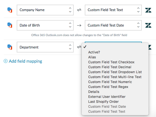Click the Outlook icon beside Department
The image size is (156, 117).
tap(10, 47)
